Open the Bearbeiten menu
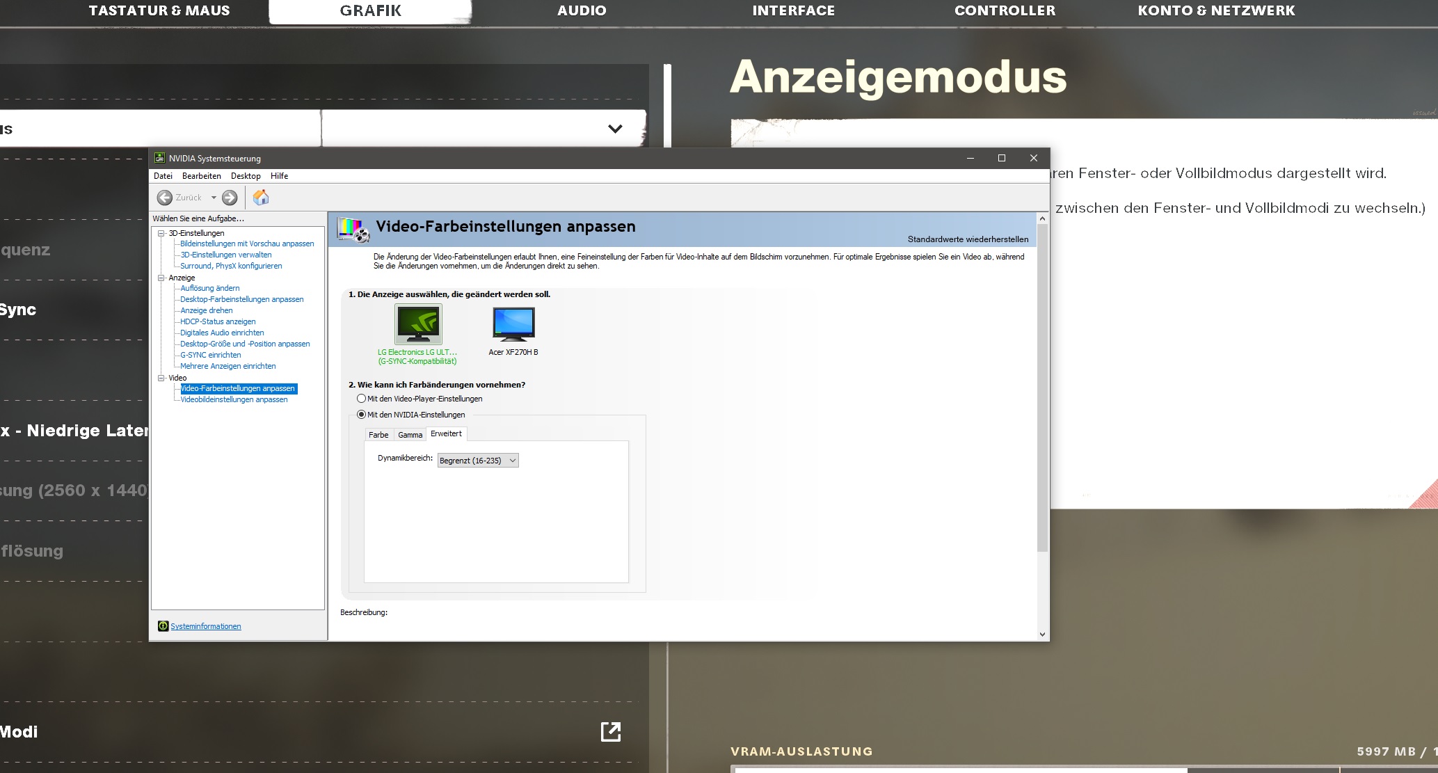Screen dimensions: 1438x773 pyautogui.click(x=201, y=176)
